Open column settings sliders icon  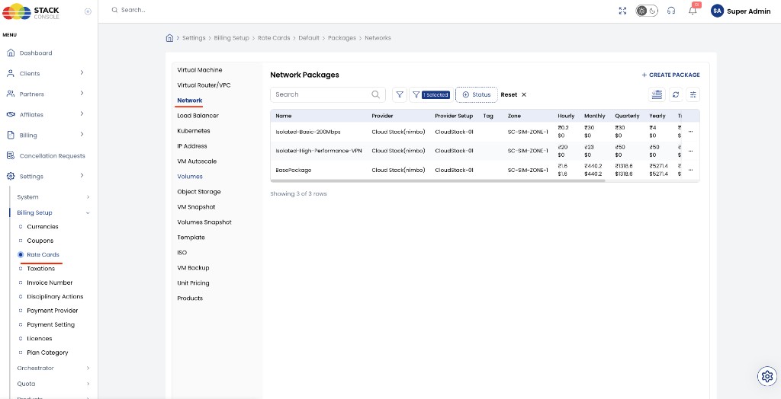click(693, 94)
